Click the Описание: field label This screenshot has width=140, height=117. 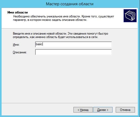[x=20, y=52]
